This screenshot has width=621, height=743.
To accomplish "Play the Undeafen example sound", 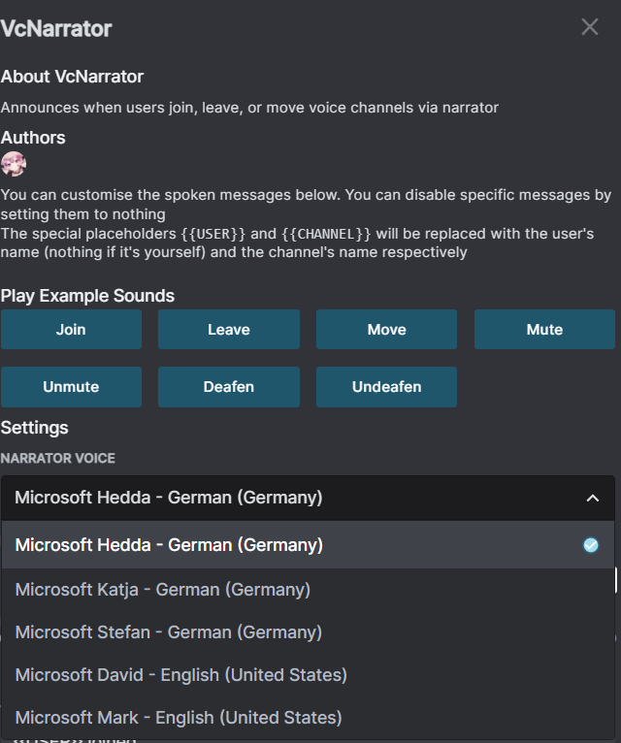I will pos(387,387).
